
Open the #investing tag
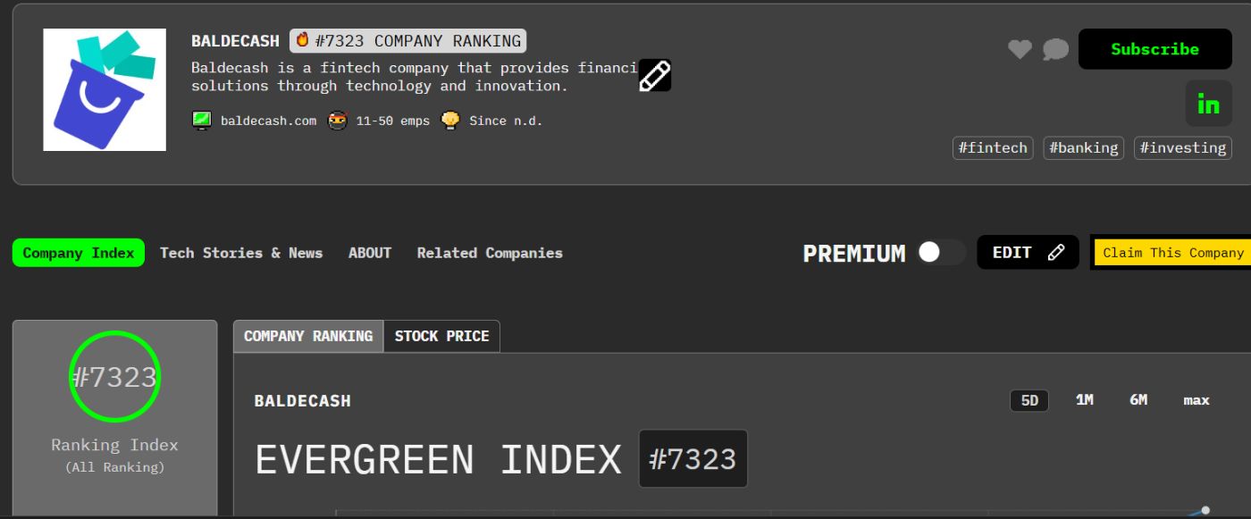1183,148
